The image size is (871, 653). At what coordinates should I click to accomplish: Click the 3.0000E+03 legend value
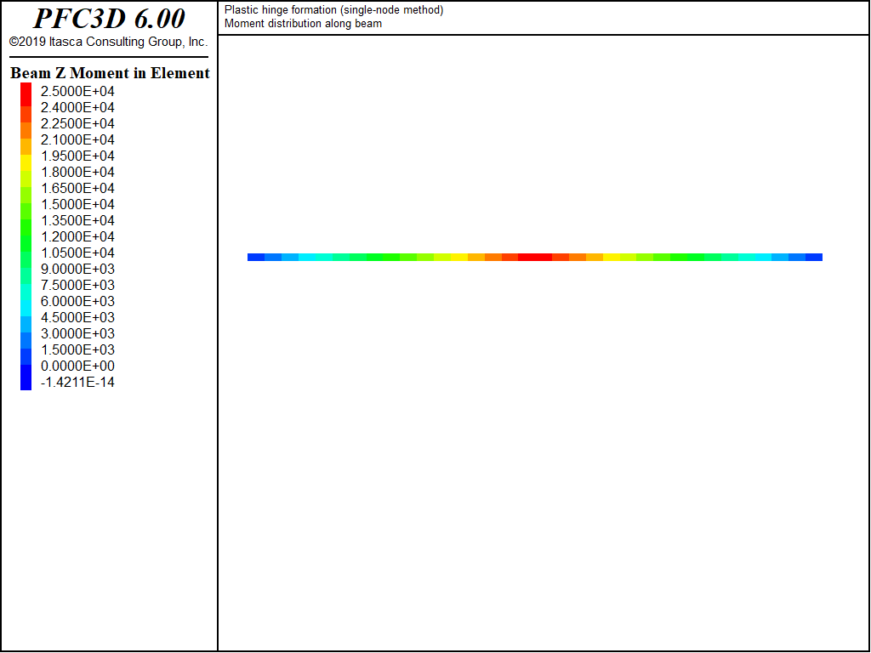(77, 333)
